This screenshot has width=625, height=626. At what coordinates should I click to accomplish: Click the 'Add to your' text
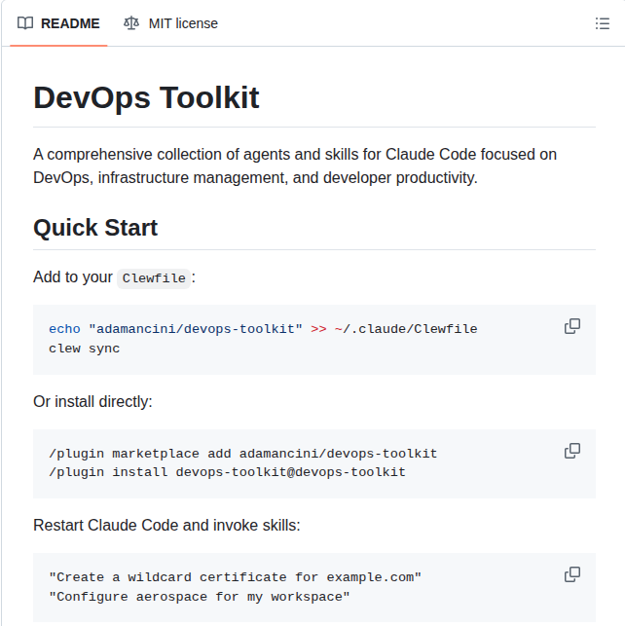click(x=73, y=277)
